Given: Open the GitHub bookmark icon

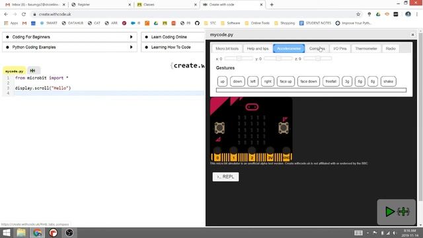Looking at the screenshot, I should coord(197,23).
